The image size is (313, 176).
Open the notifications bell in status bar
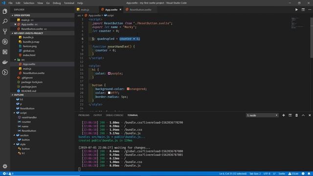click(x=309, y=174)
